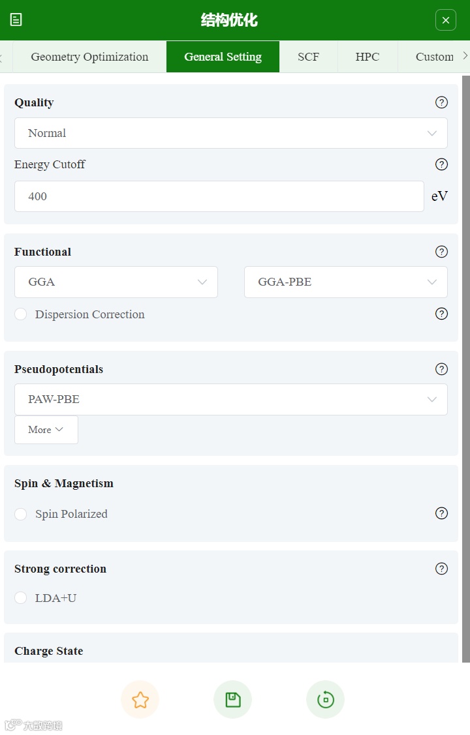This screenshot has height=735, width=470.
Task: Show help for Pseudopotentials section
Action: (441, 369)
